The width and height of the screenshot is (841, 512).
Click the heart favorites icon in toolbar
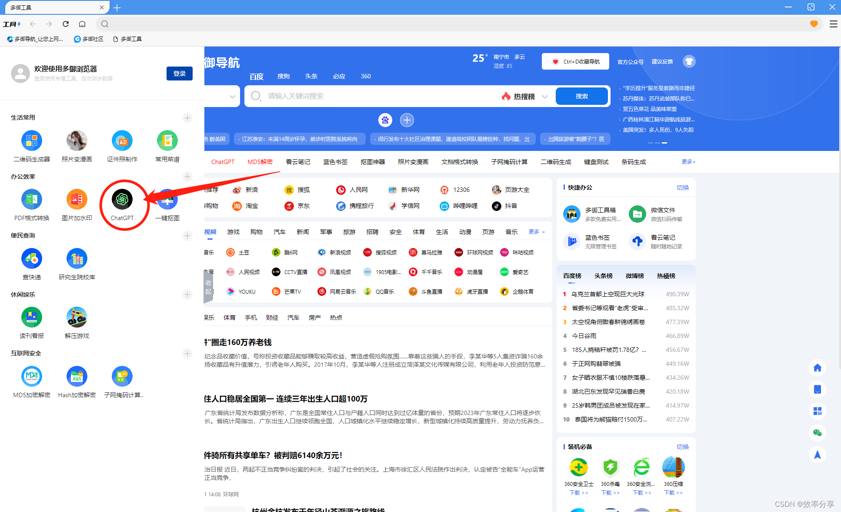click(814, 24)
